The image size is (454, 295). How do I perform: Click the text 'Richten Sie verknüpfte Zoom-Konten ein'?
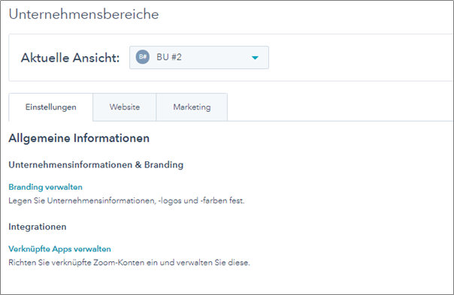(x=83, y=263)
